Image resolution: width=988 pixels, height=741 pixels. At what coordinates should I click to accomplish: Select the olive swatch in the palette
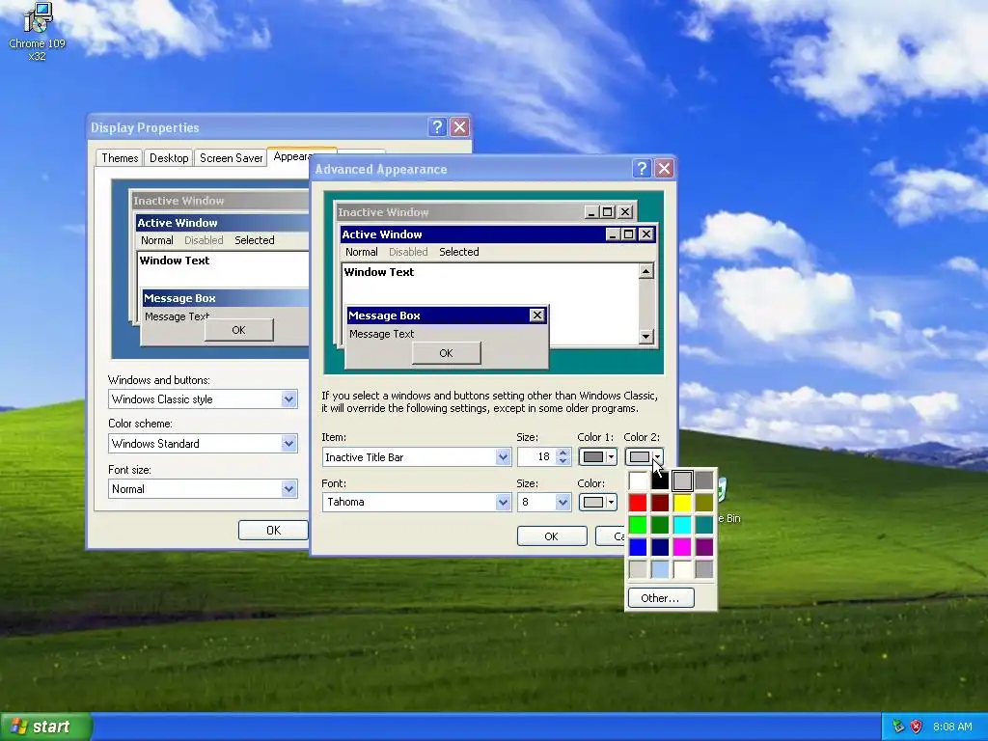pos(703,503)
